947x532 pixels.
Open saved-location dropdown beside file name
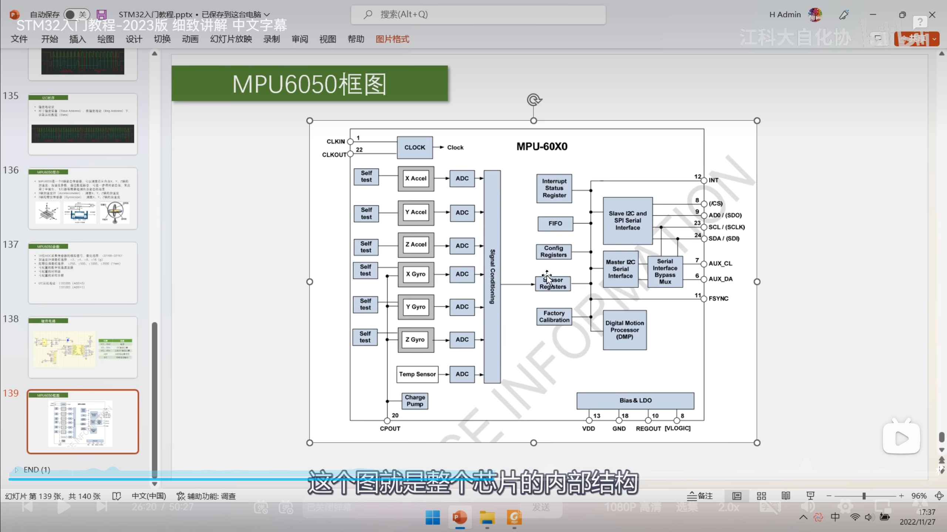(267, 14)
